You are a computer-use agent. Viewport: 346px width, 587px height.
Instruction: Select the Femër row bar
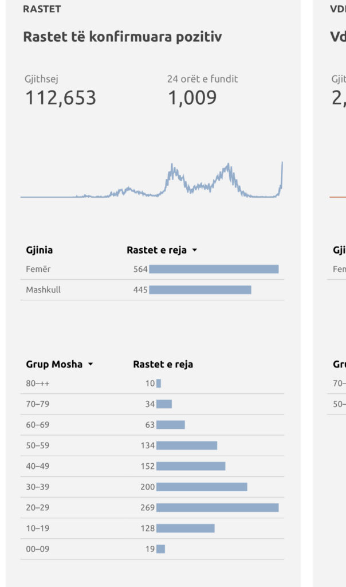pos(214,269)
